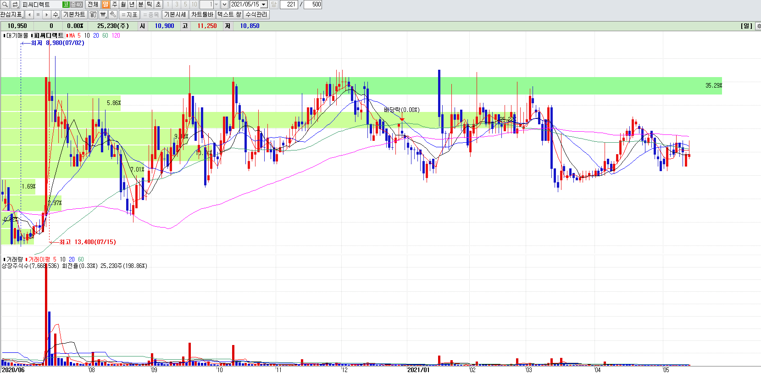Choose interval preset 10
This screenshot has width=761, height=373.
click(194, 5)
